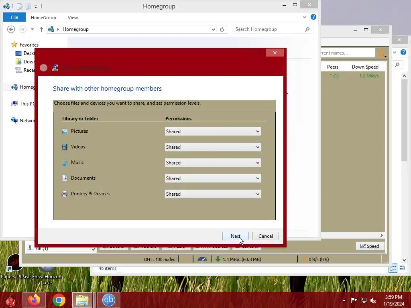The width and height of the screenshot is (411, 308).
Task: Open qBittorrent from the taskbar
Action: 108,300
